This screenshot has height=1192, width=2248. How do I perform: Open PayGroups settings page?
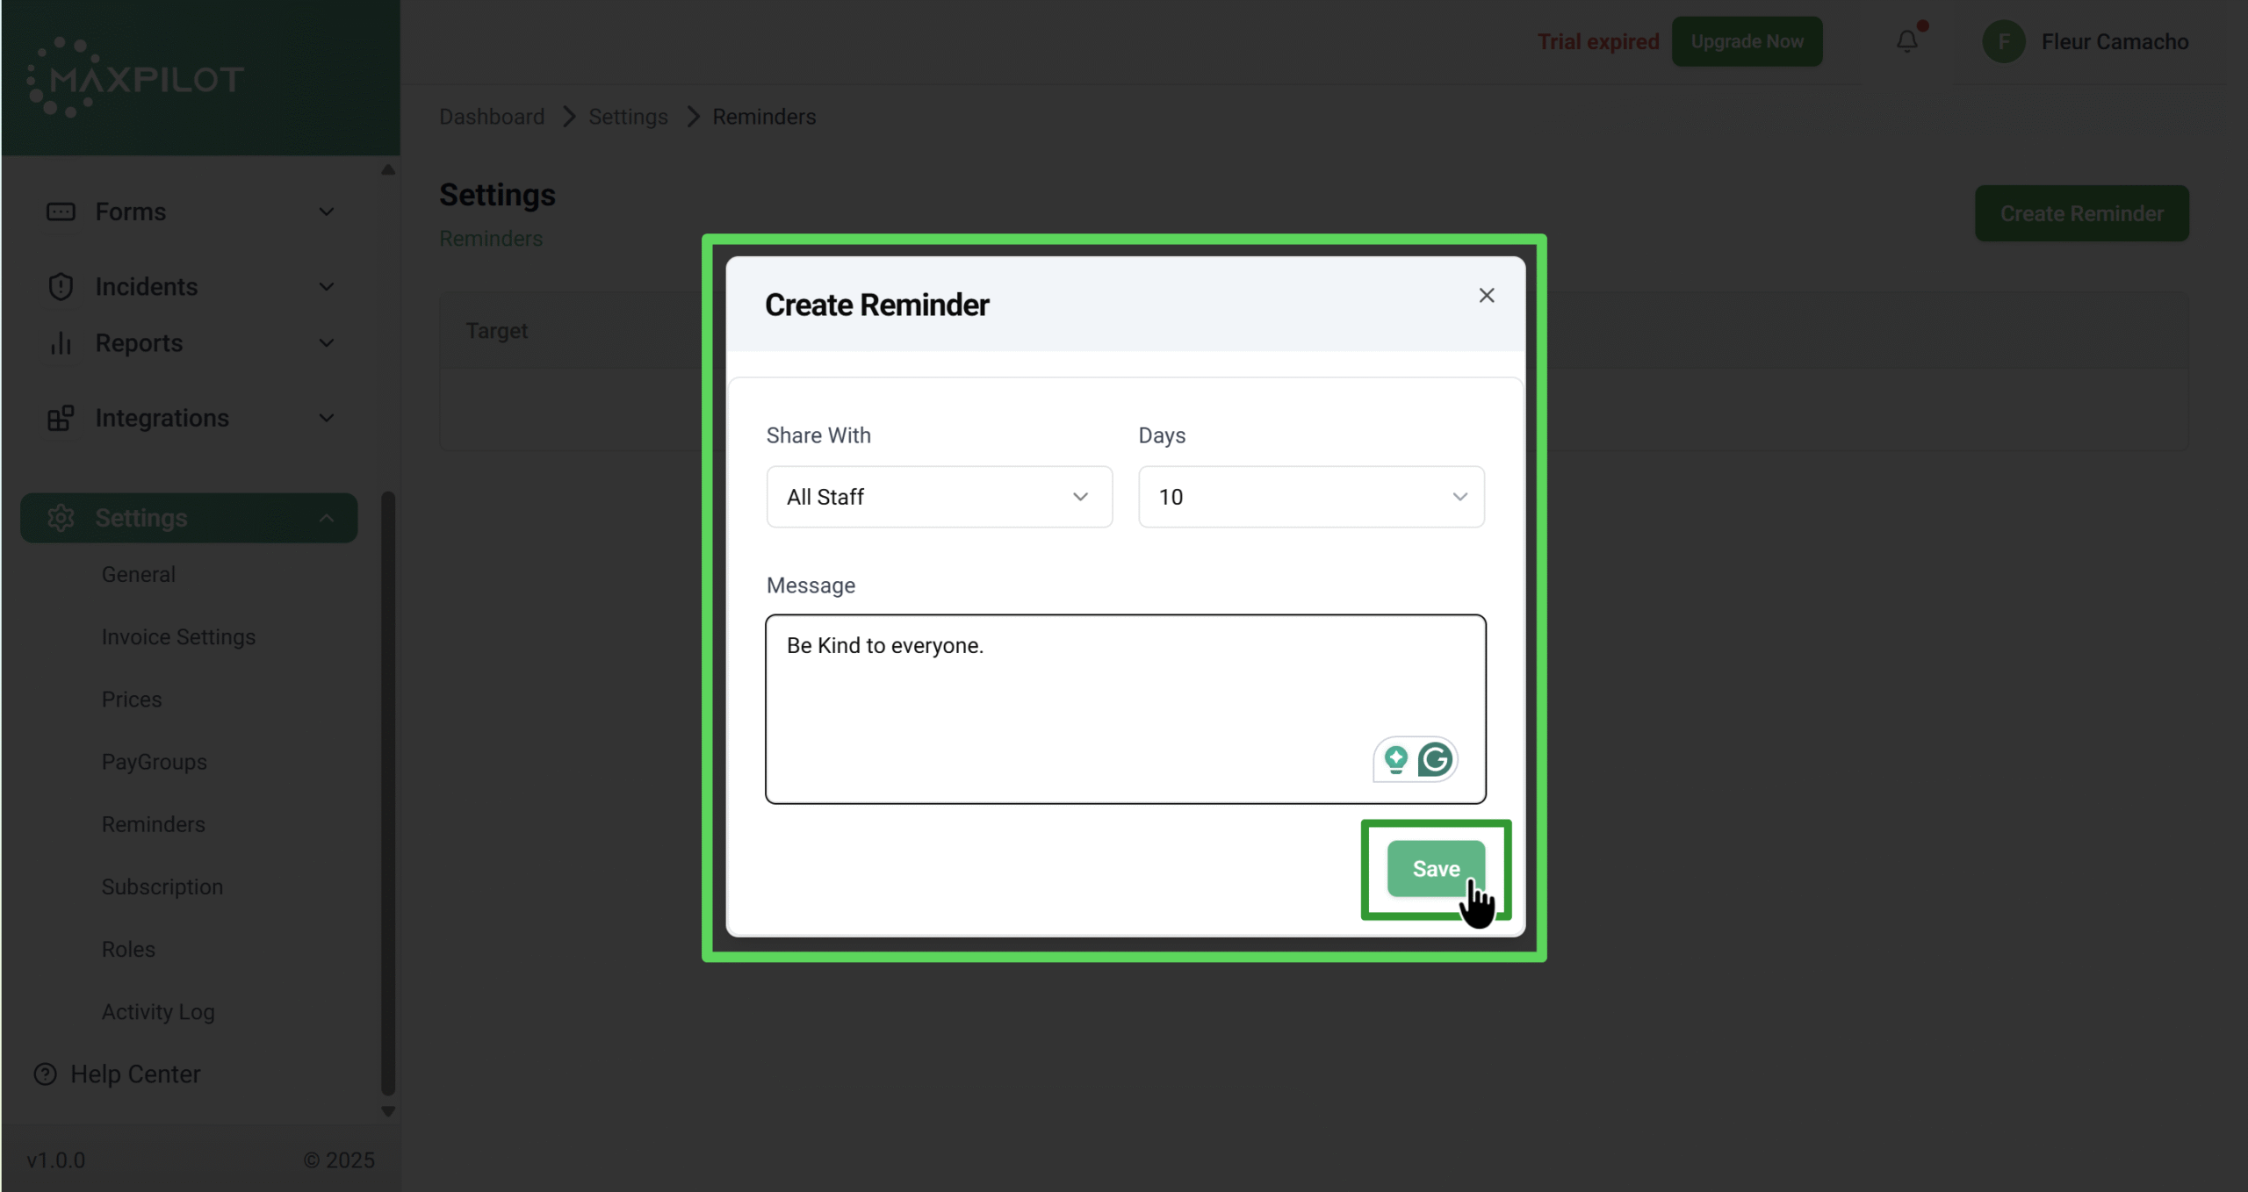(154, 762)
